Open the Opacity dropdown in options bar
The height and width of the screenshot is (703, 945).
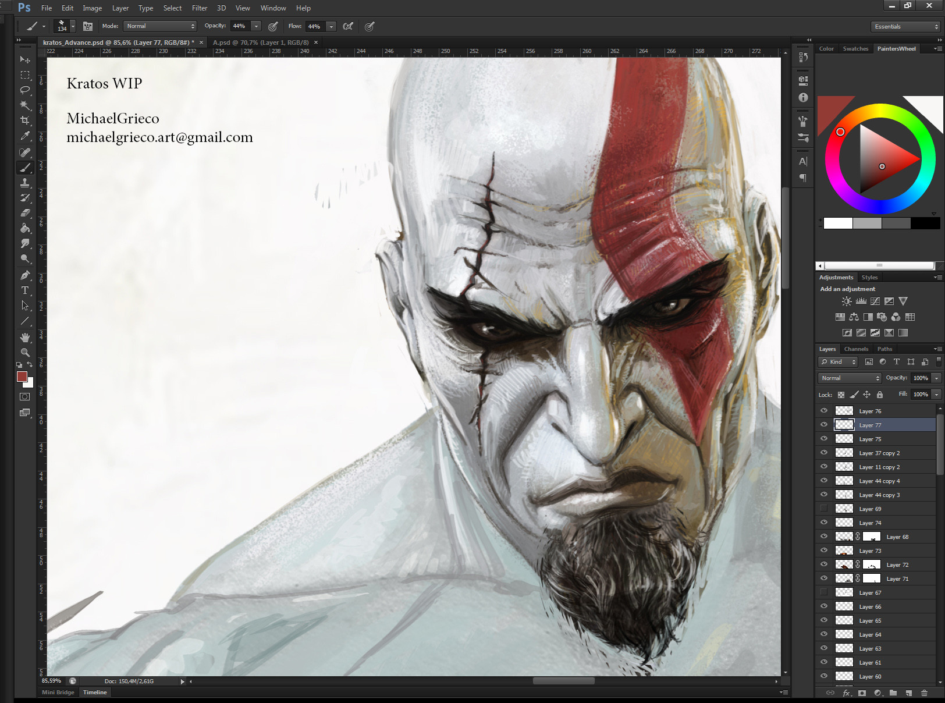click(255, 26)
